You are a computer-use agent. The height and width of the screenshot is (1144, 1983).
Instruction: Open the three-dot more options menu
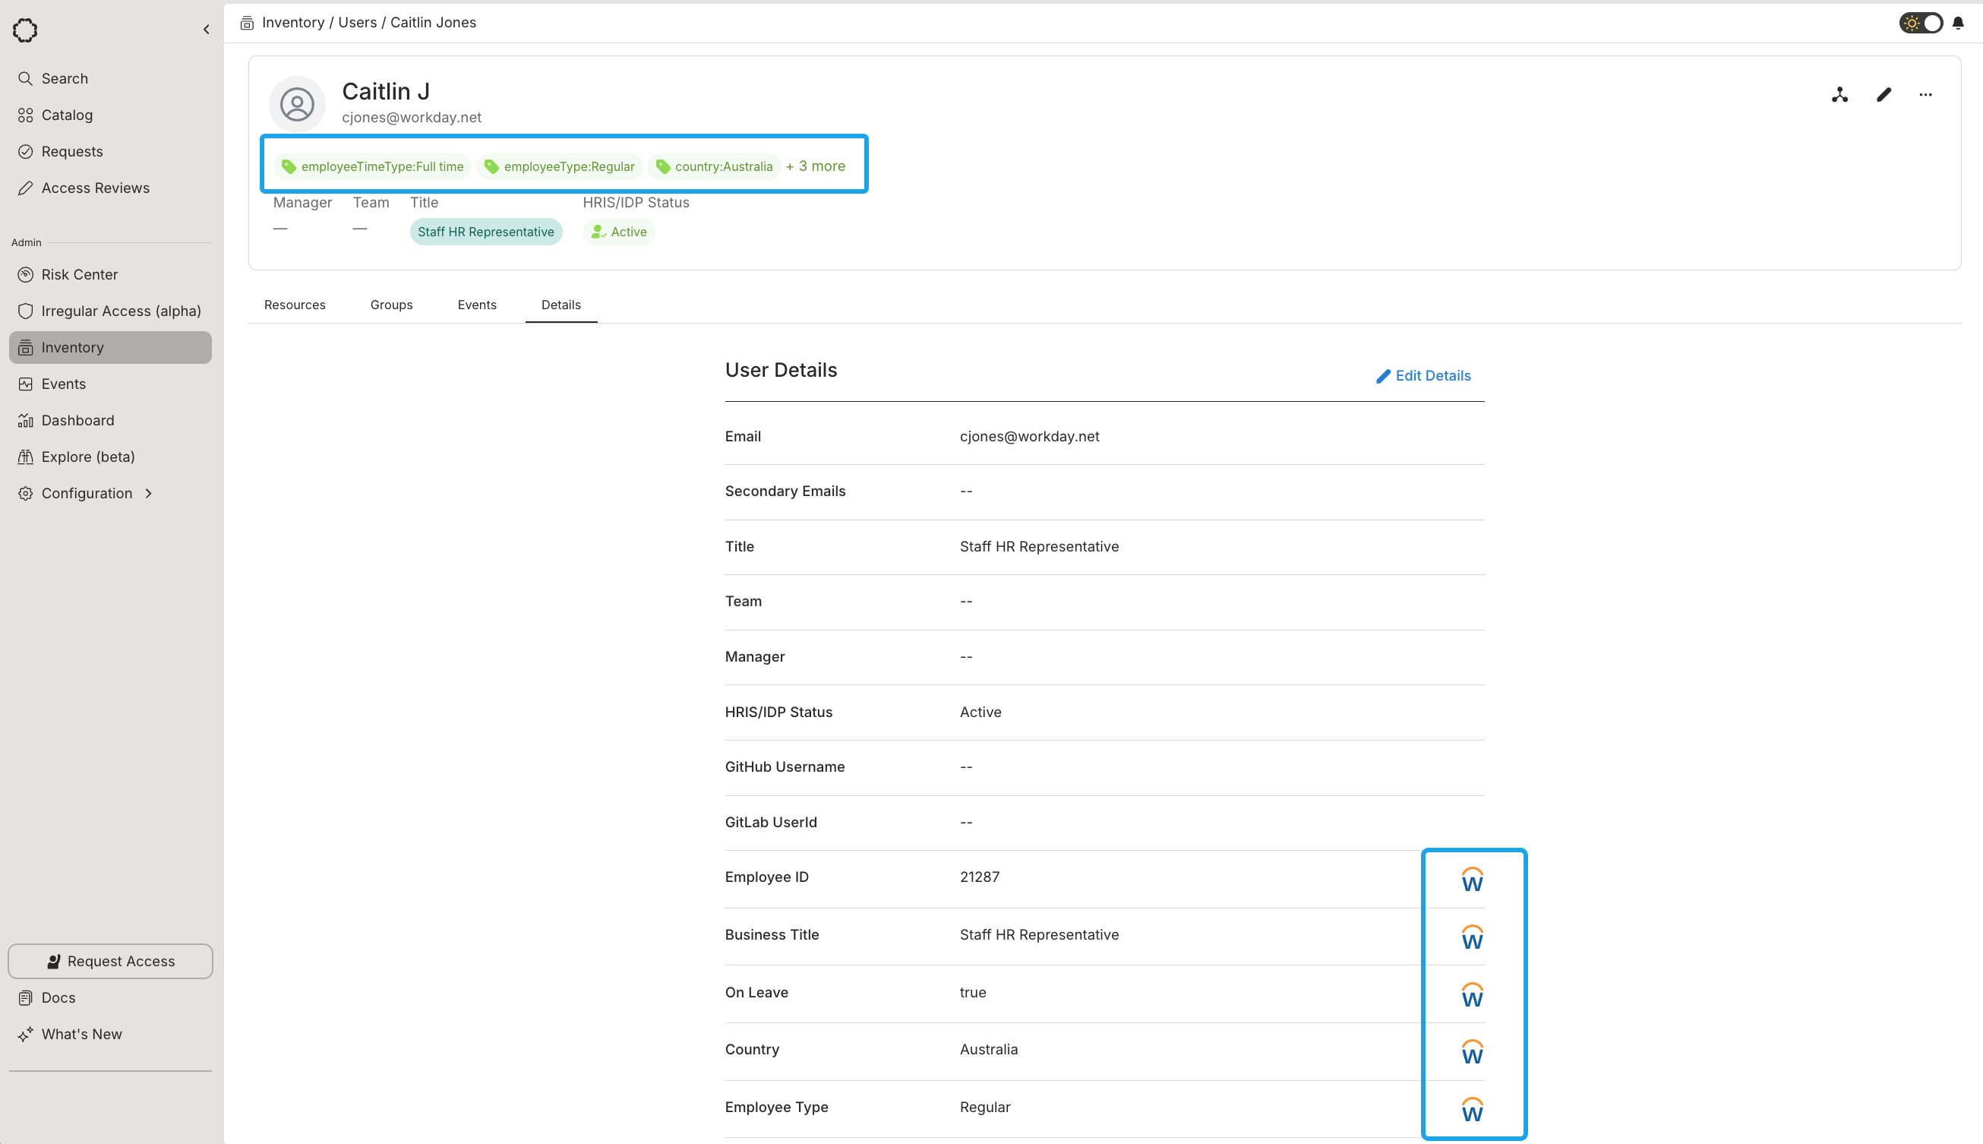[x=1925, y=95]
